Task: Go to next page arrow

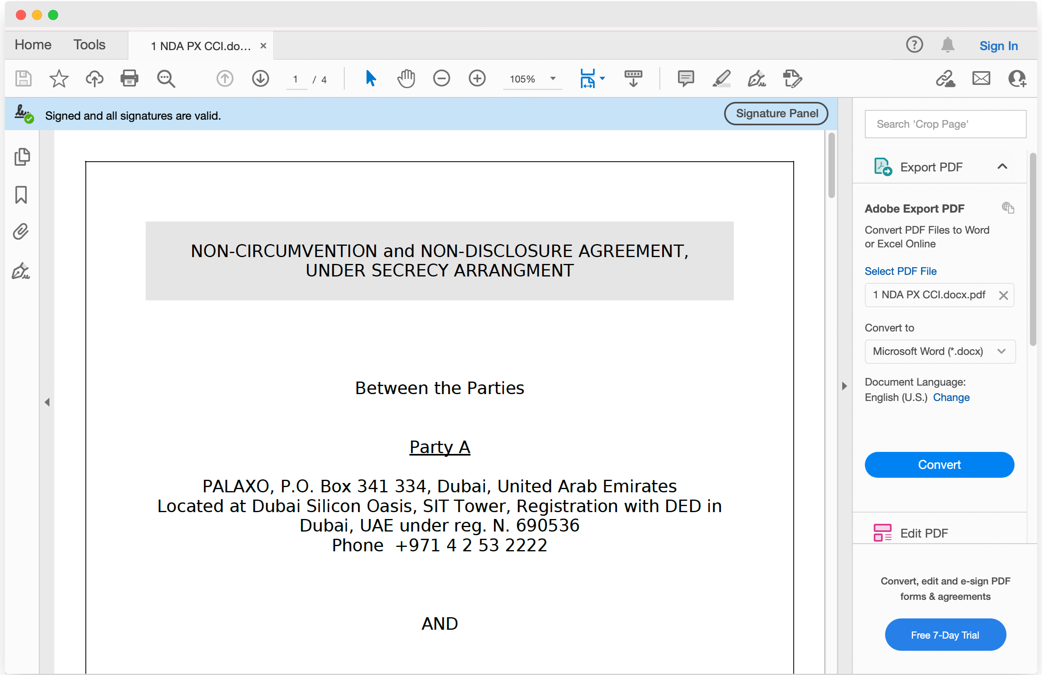Action: 260,79
